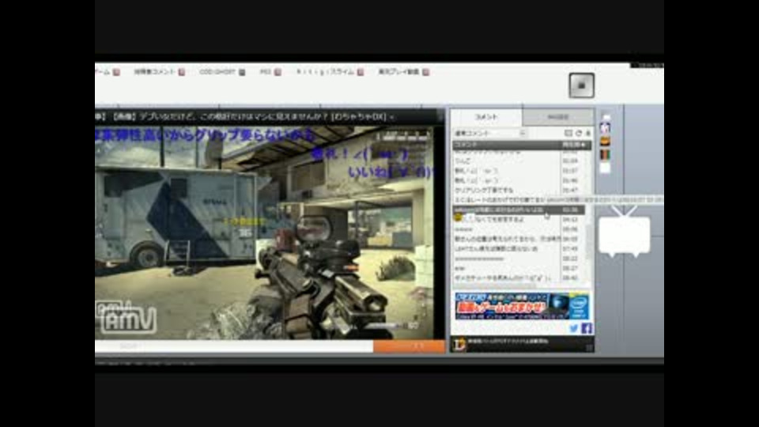
Task: Open tag dictionary icon beside スライム tag
Action: pyautogui.click(x=361, y=72)
